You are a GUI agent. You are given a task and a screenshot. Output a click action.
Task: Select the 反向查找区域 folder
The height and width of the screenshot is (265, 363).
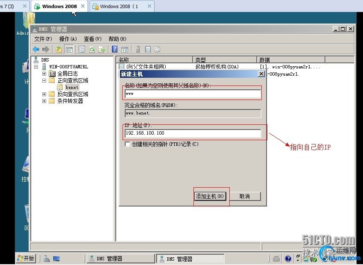pos(73,94)
